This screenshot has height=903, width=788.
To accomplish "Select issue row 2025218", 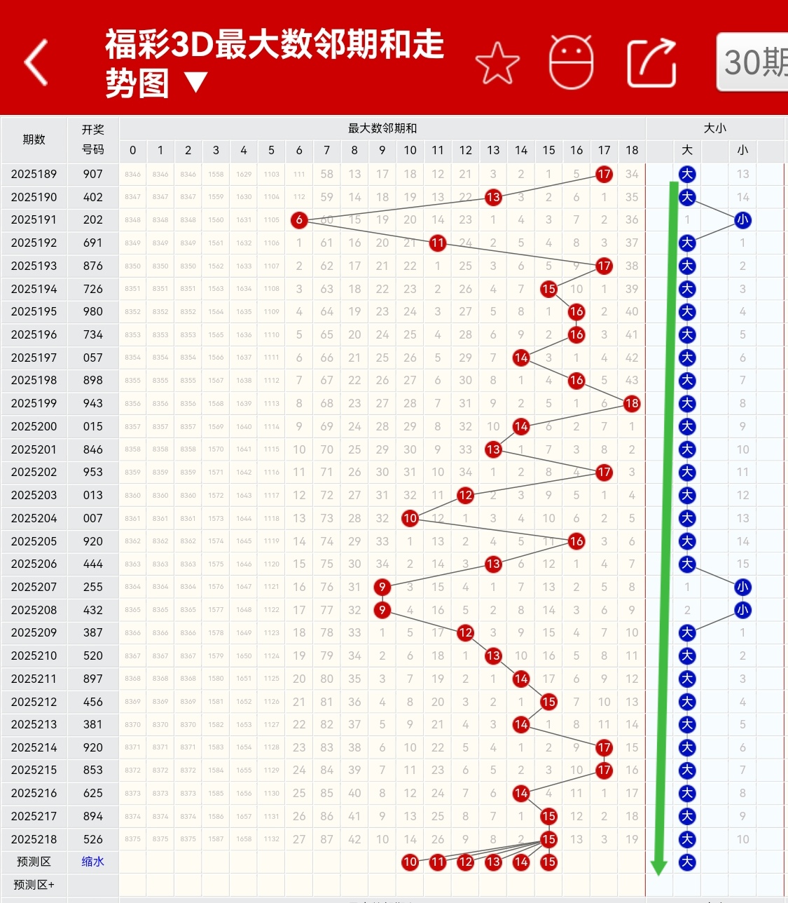I will (34, 839).
